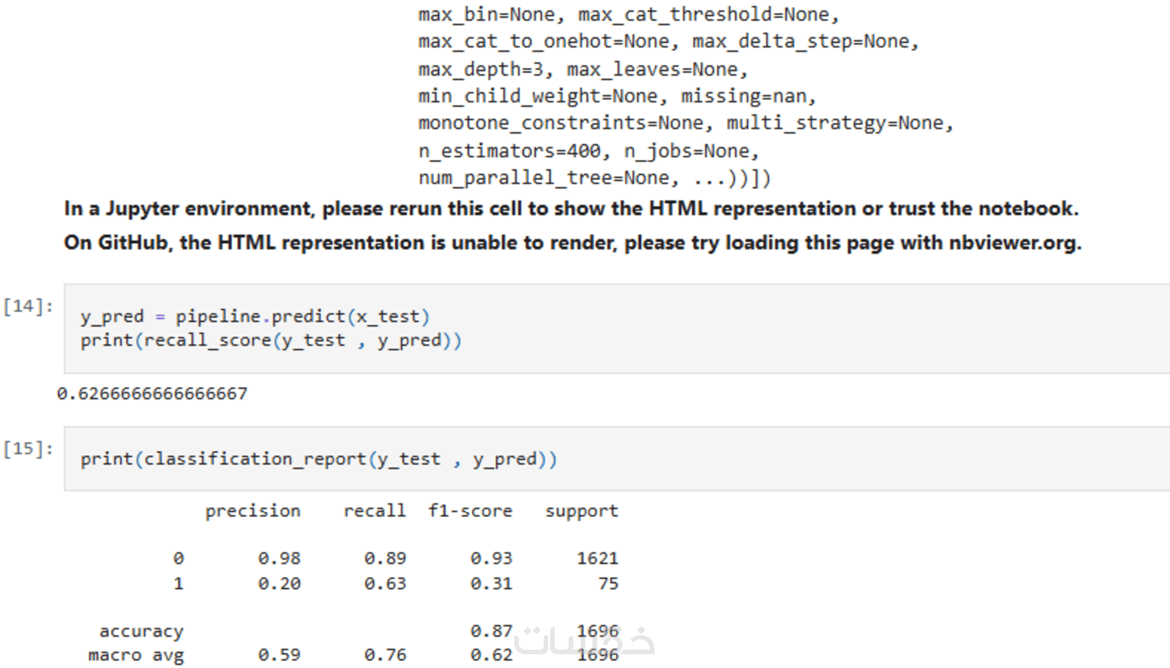Click the gray Arabic watermark logo
Viewport: 1170px width, 668px height.
[x=584, y=640]
